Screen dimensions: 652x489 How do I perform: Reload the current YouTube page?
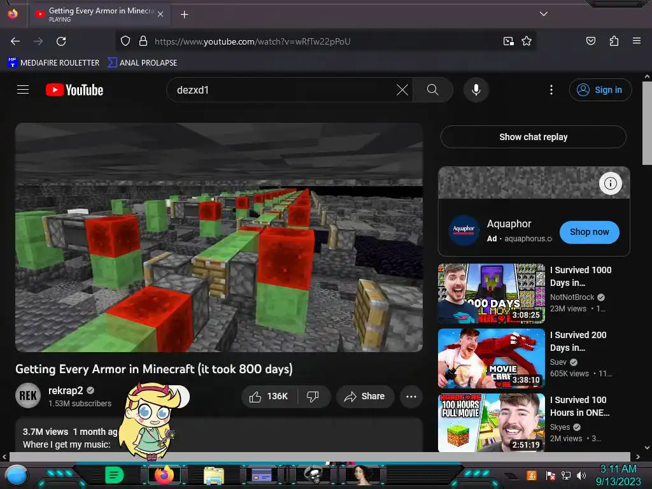(61, 41)
